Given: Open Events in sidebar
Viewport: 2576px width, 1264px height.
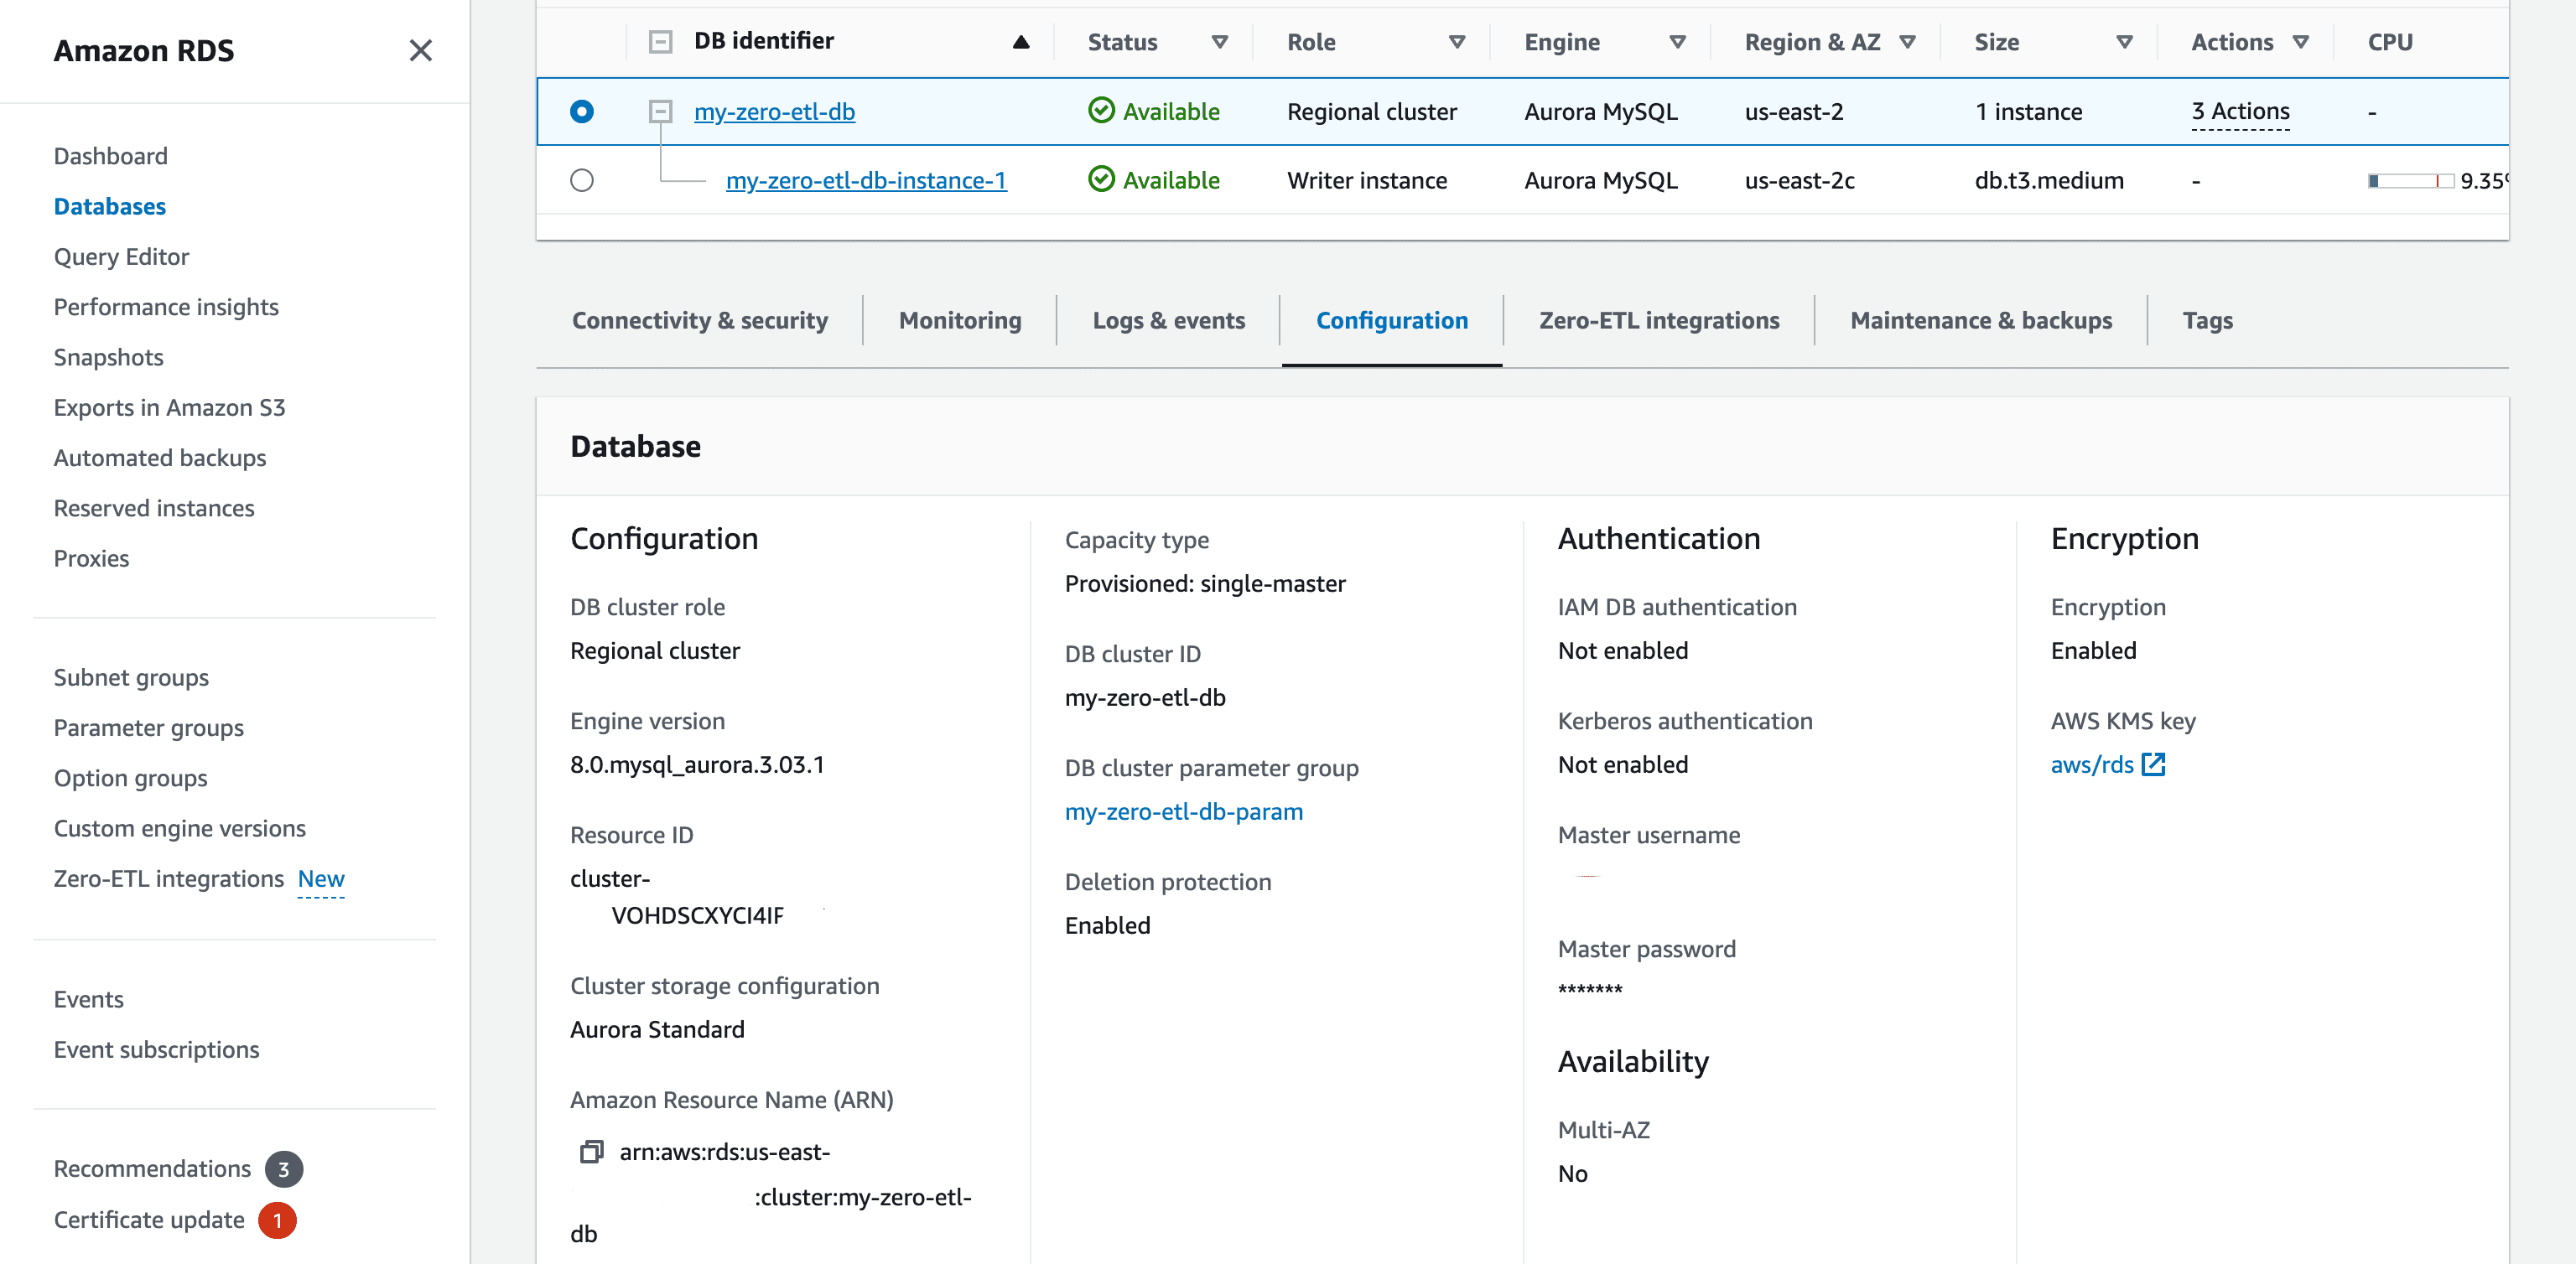Looking at the screenshot, I should point(88,999).
